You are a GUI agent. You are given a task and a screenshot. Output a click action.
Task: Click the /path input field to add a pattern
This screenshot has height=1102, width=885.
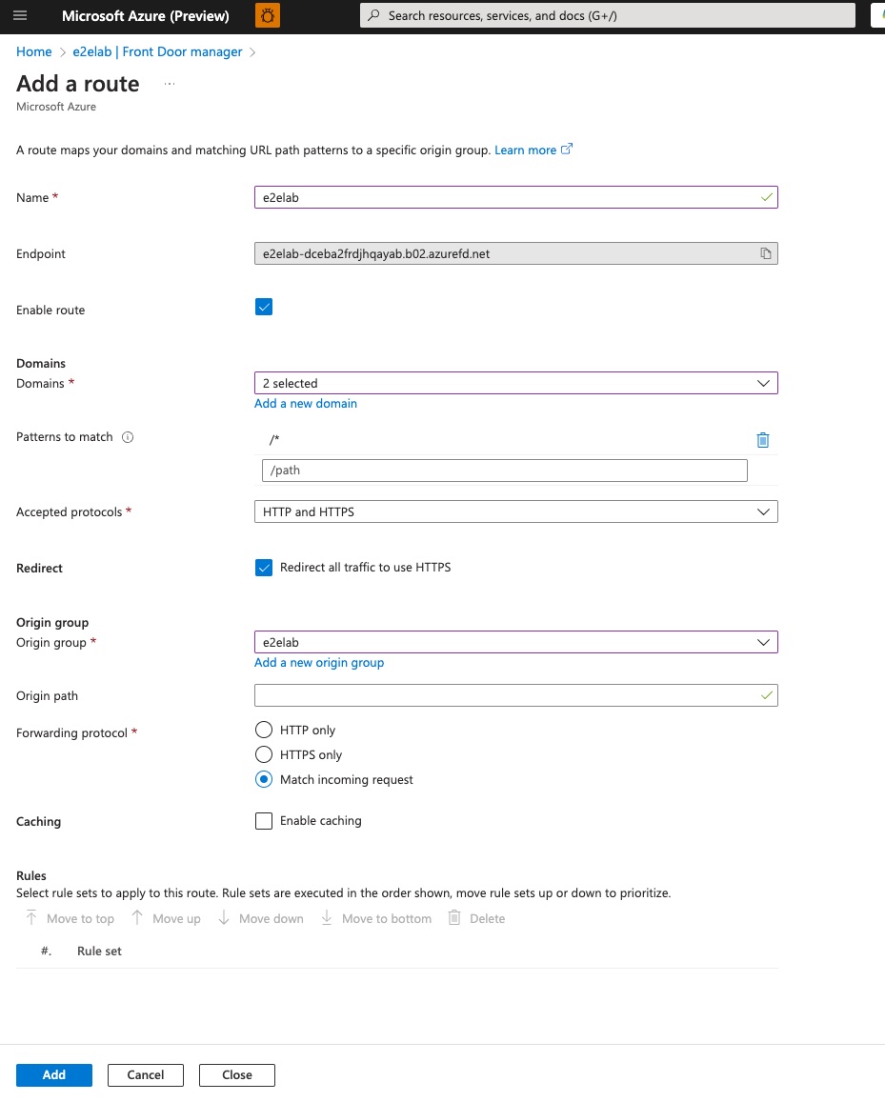[504, 470]
